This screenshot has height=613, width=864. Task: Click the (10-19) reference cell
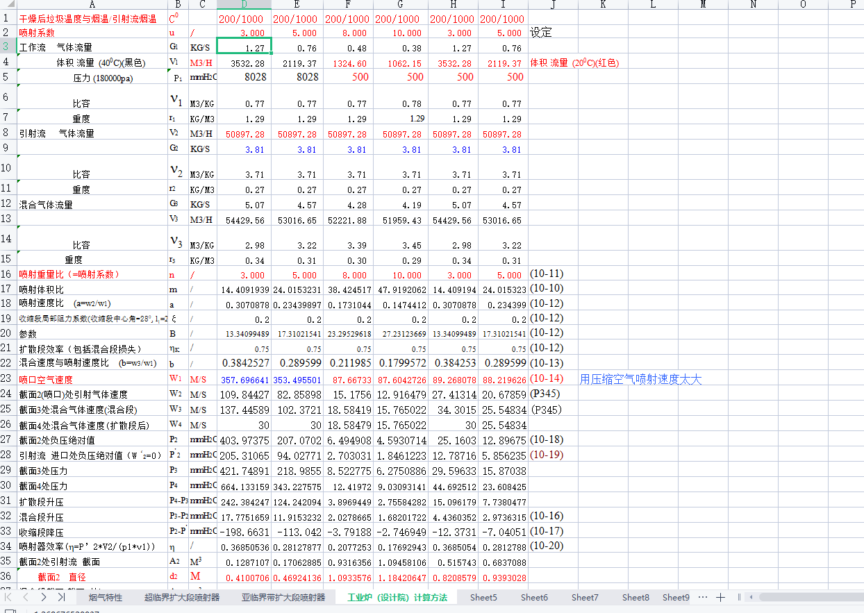pos(553,455)
